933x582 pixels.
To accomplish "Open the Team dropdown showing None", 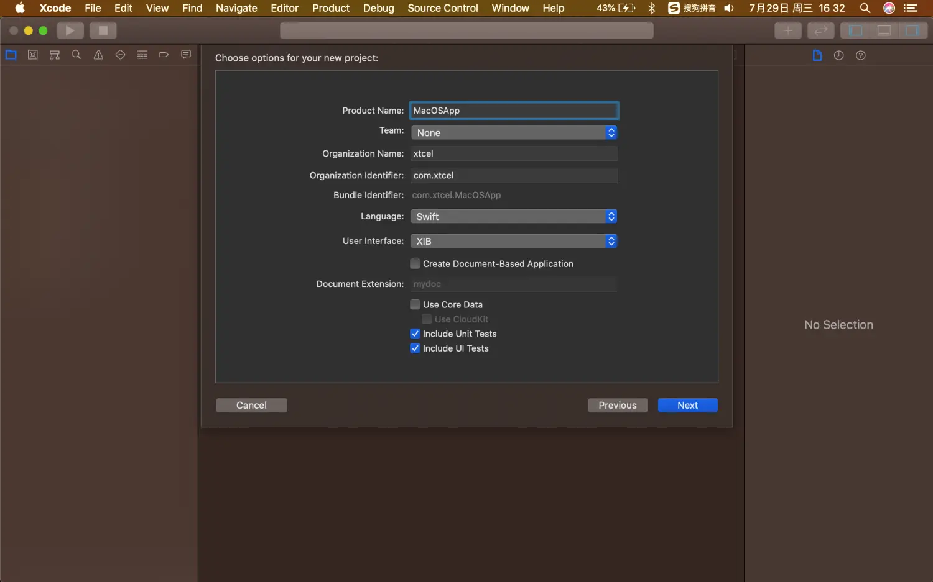I will click(514, 133).
